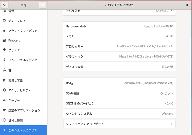The image size is (192, 135).
Task: Click the search icon in settings header
Action: (5, 5)
